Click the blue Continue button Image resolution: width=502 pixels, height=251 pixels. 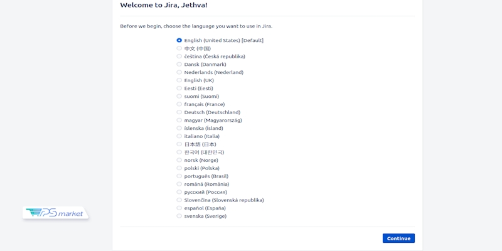398,238
